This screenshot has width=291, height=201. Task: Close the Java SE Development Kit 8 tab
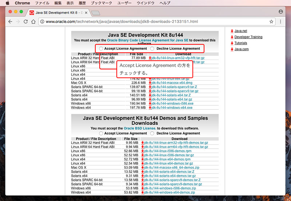[x=86, y=13]
